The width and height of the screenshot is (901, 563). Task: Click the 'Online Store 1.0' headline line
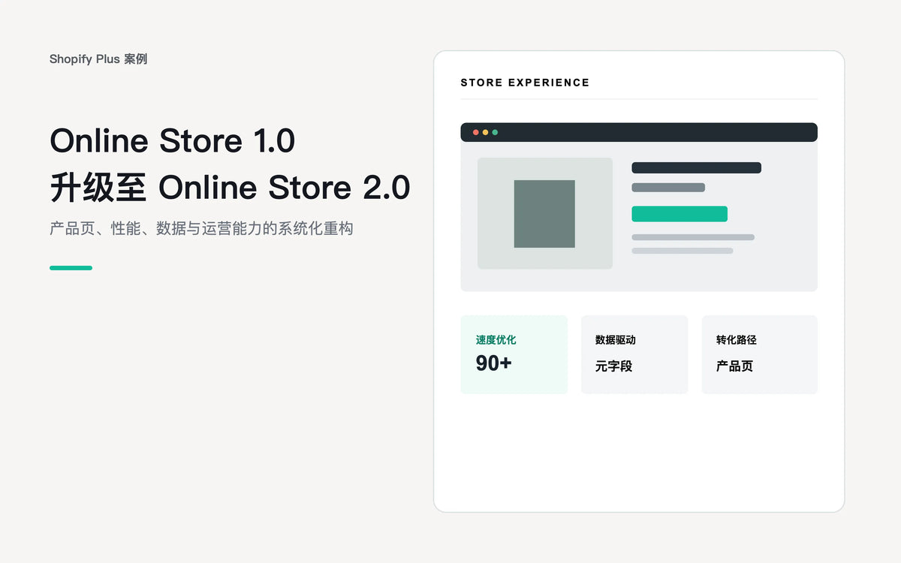pyautogui.click(x=173, y=141)
